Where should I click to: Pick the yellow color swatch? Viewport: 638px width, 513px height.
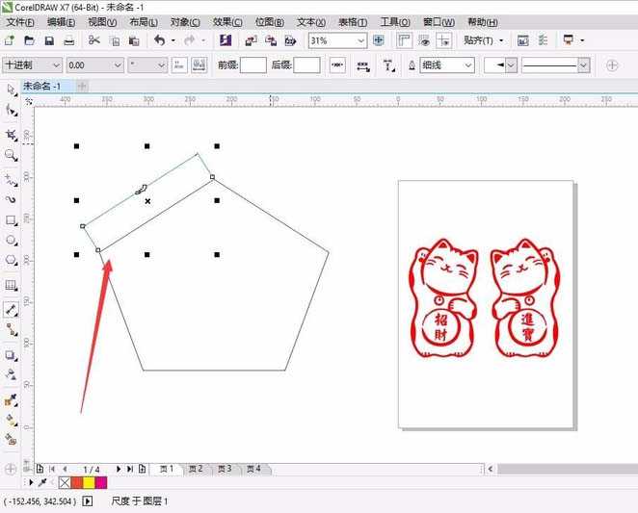pos(89,481)
